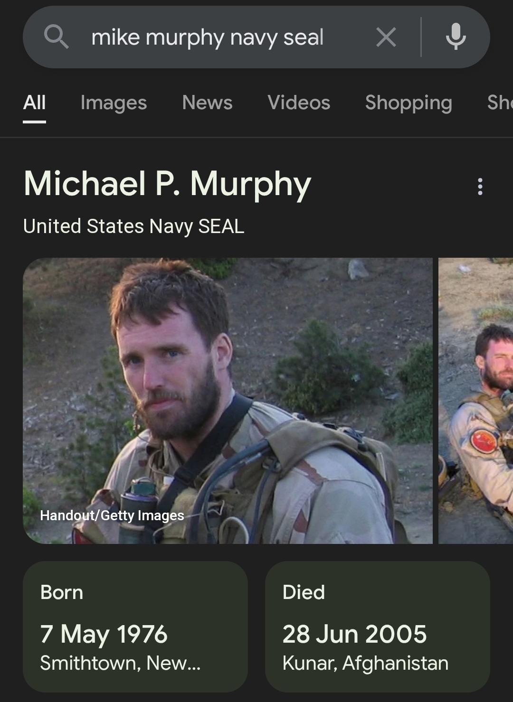
Task: Start voice search with microphone icon
Action: (456, 37)
